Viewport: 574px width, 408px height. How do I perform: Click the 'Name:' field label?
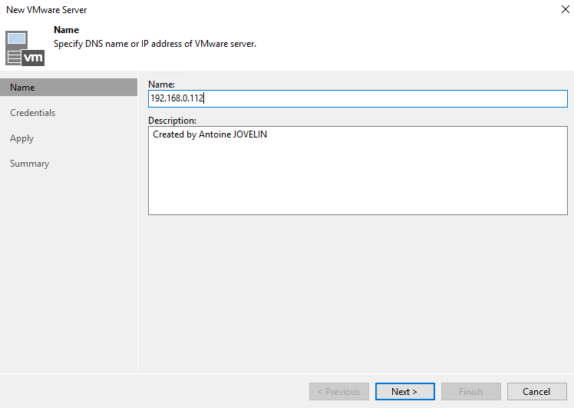click(161, 85)
